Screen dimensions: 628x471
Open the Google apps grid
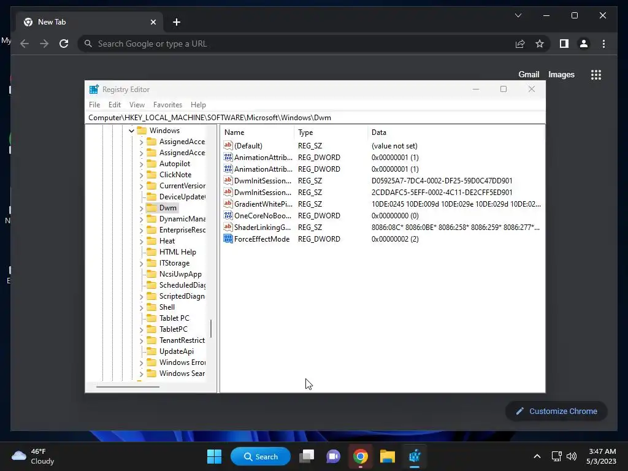click(596, 74)
